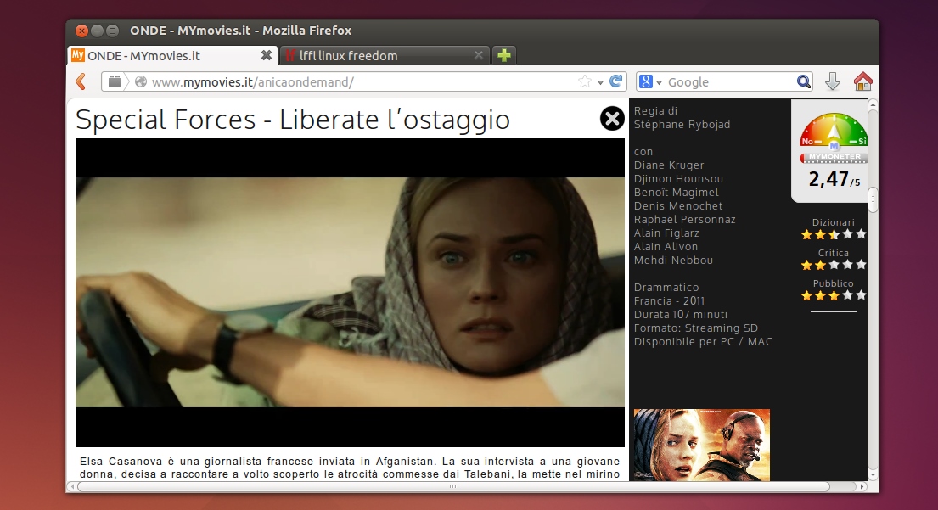
Task: Open the downloads arrow icon
Action: (x=832, y=81)
